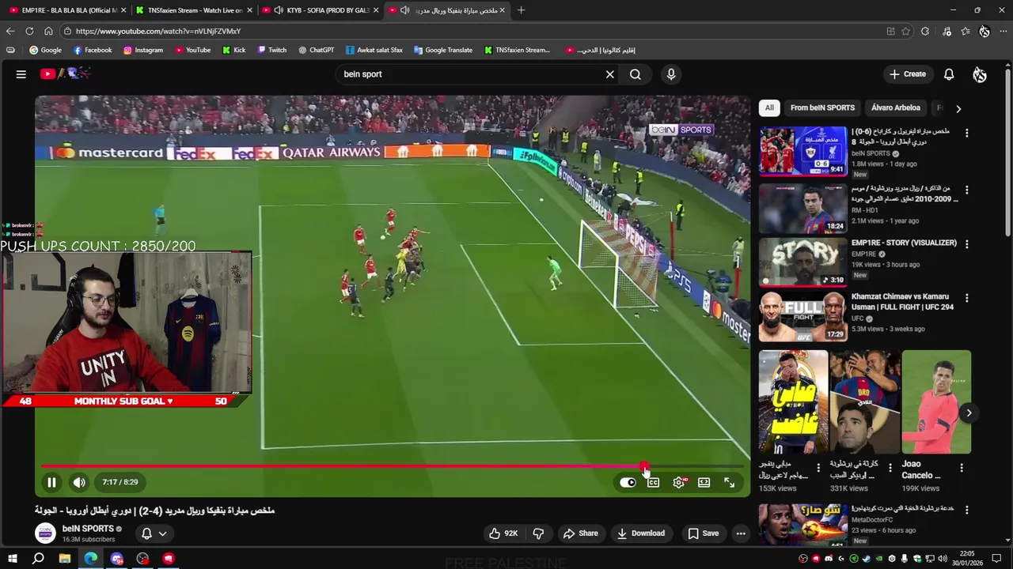Open the YouTube guide hamburger menu
Image resolution: width=1013 pixels, height=569 pixels.
21,74
